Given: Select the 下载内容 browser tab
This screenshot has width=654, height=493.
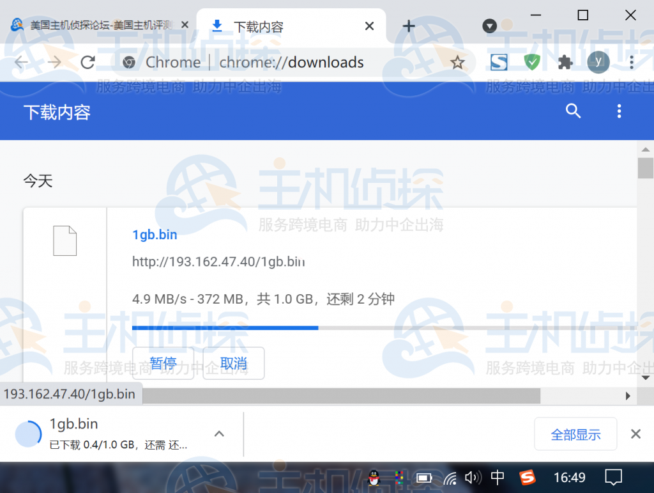Looking at the screenshot, I should pos(291,26).
